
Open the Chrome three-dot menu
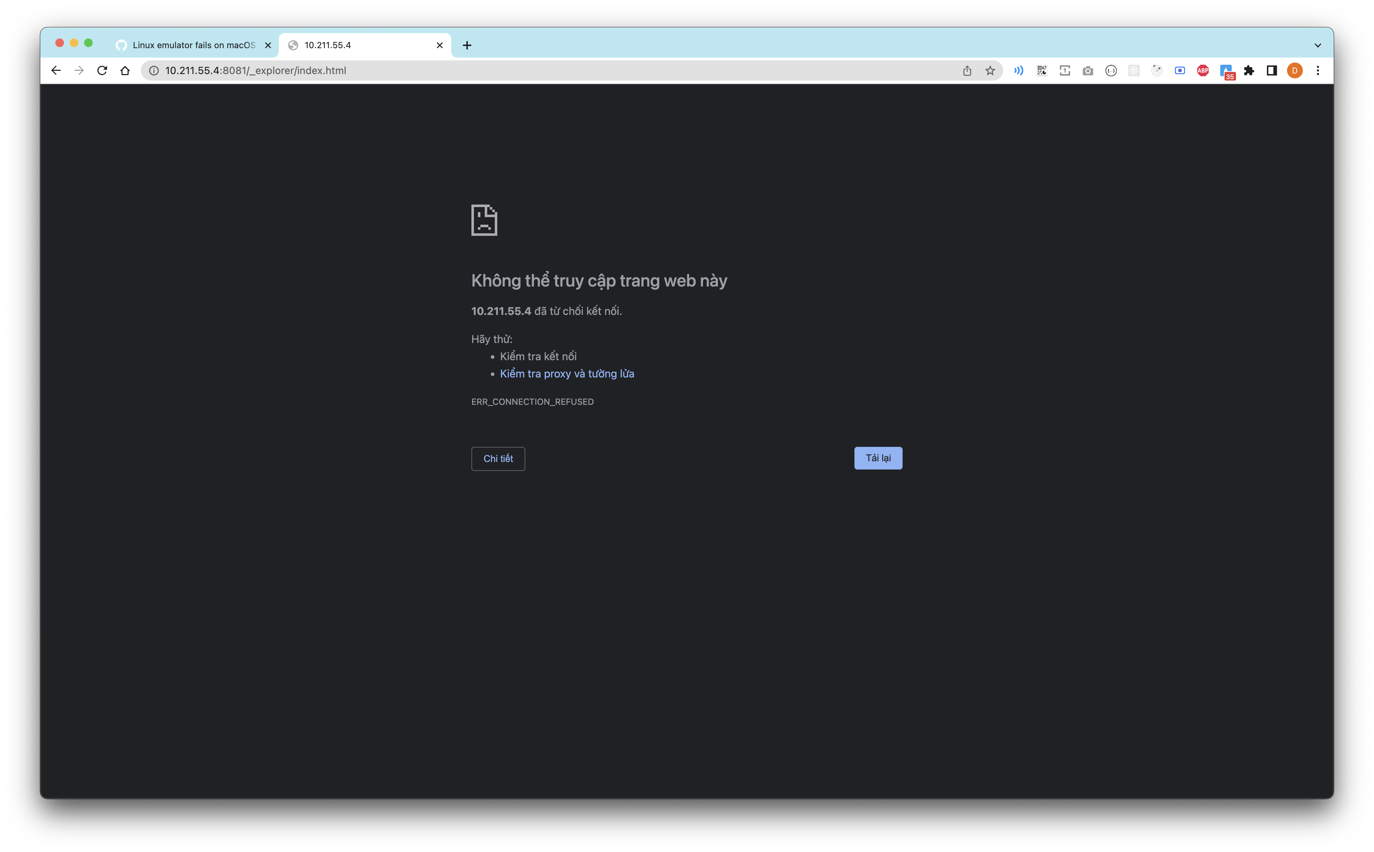[1317, 70]
